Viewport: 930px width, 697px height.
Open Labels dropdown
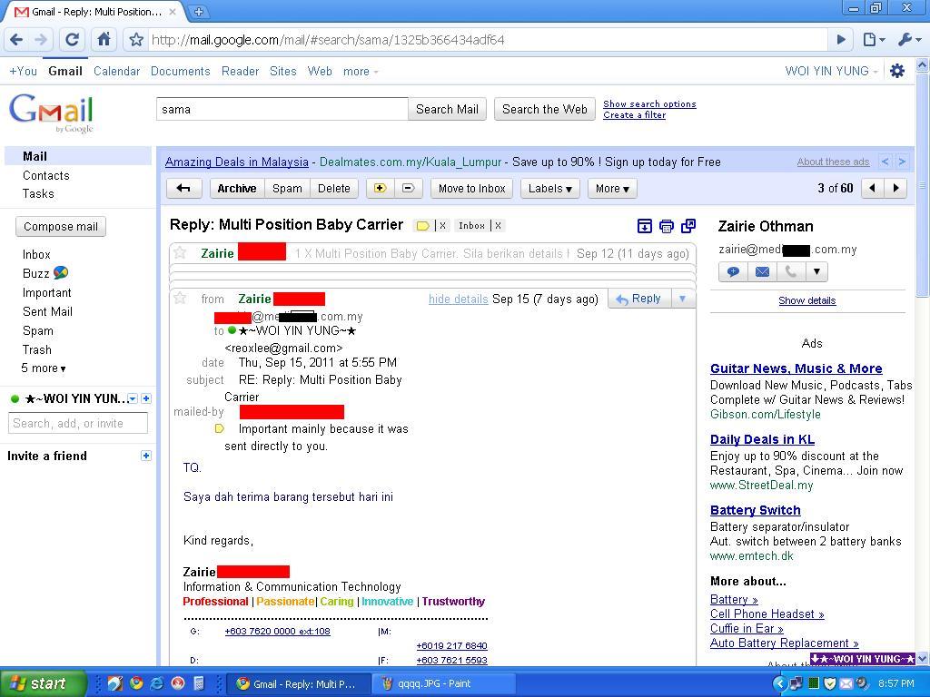tap(549, 189)
